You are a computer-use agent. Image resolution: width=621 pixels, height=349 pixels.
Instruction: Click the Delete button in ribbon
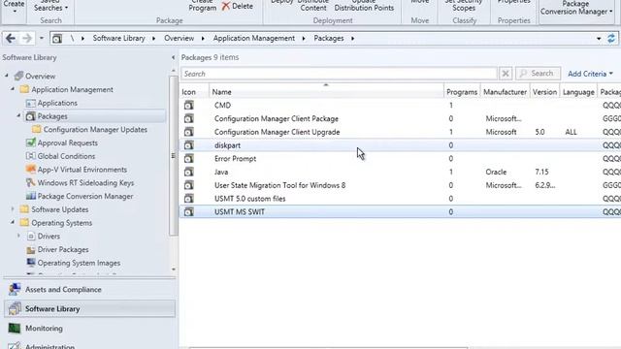(x=237, y=7)
